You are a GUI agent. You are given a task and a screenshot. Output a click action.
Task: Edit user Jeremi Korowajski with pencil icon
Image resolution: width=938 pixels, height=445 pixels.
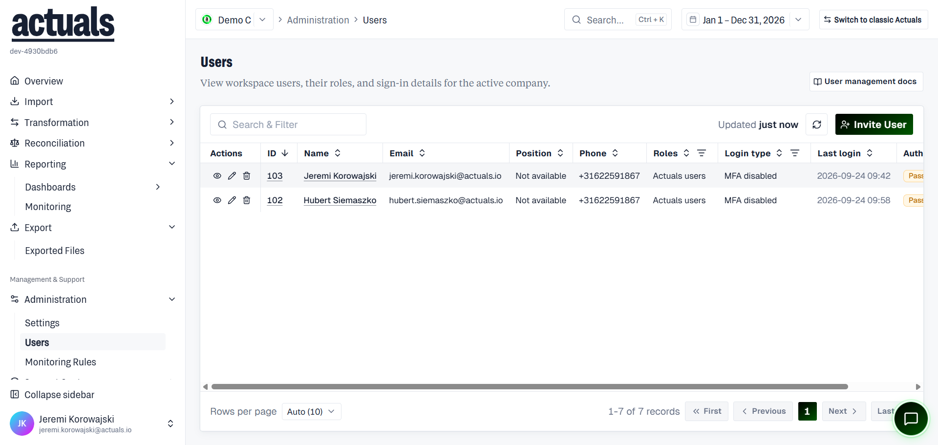pos(232,176)
